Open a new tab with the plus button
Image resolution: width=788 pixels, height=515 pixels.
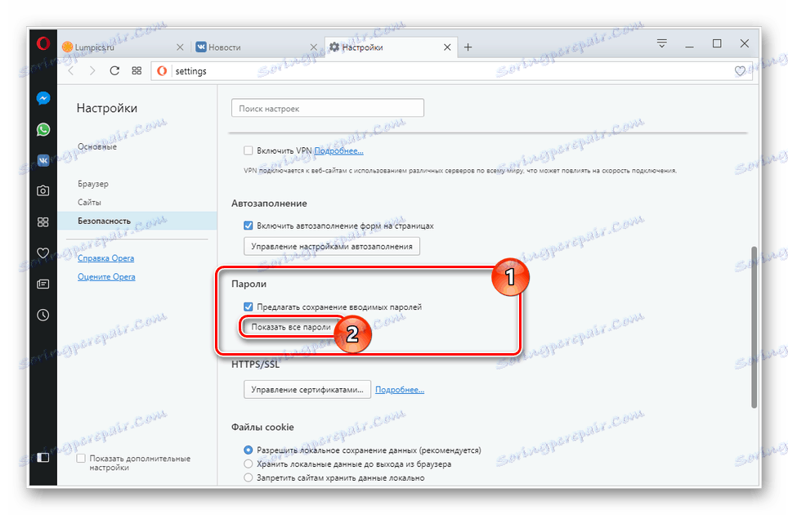tap(468, 47)
